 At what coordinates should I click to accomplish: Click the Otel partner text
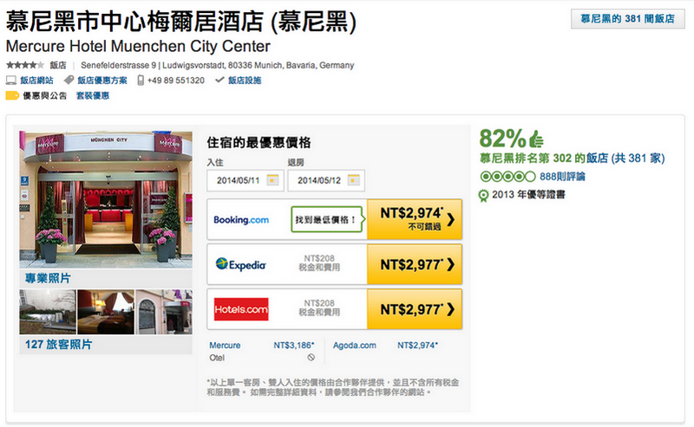(217, 358)
